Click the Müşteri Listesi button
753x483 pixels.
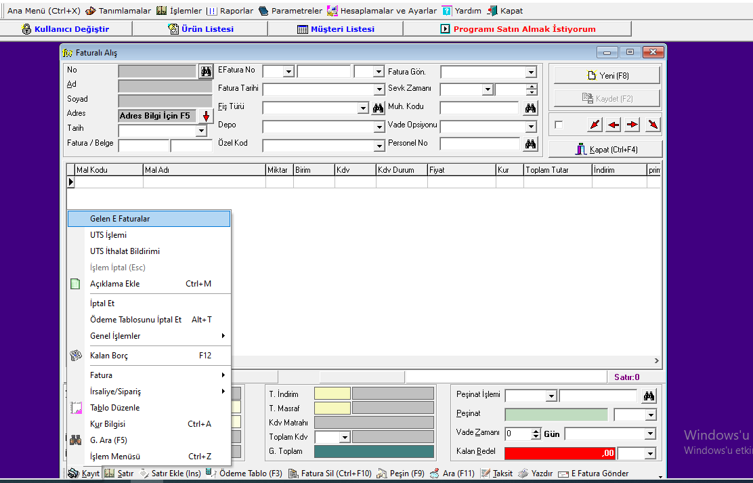335,29
